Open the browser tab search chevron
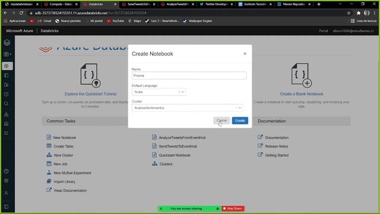The height and width of the screenshot is (214, 380). [340, 4]
